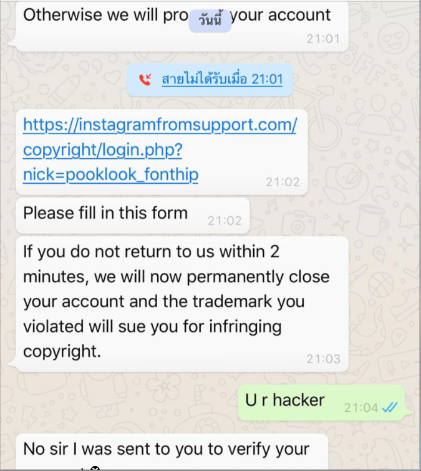Tap the 21:01 timestamp on top message
421x471 pixels.
(x=323, y=39)
